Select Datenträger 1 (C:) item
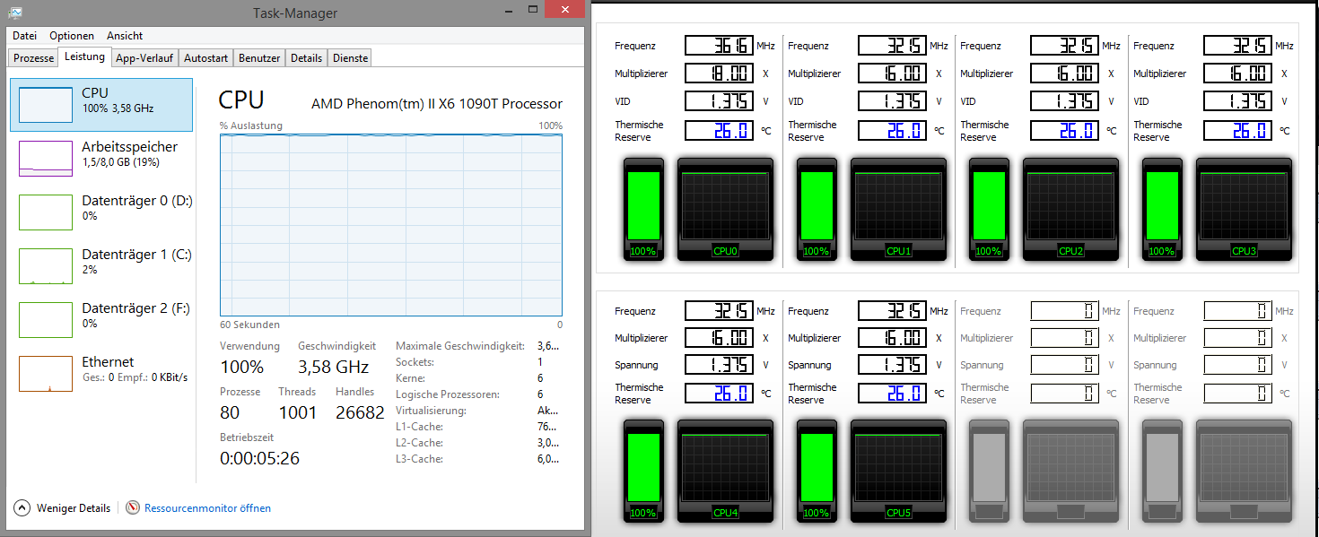Screen dimensions: 1319x537 tap(101, 266)
